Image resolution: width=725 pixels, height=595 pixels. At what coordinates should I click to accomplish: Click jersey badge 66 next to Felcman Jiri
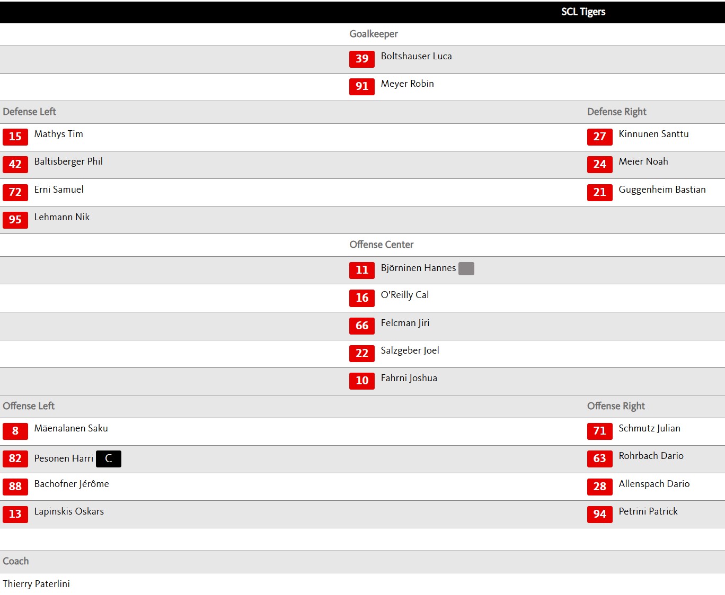pyautogui.click(x=362, y=326)
